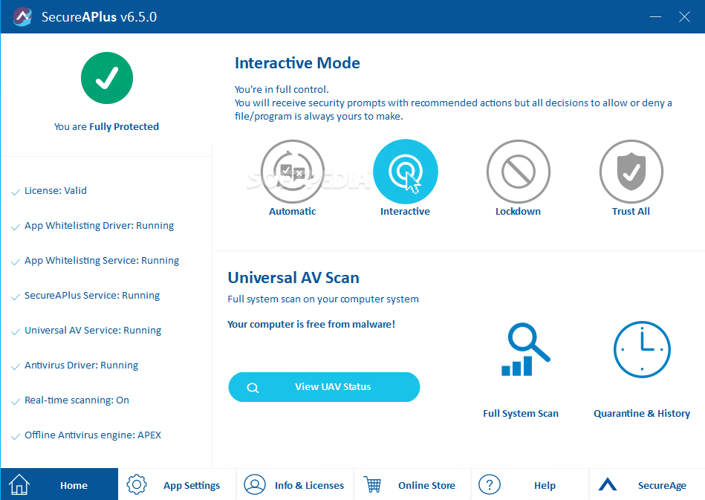Open the SecureAge tab
The width and height of the screenshot is (705, 500).
(648, 484)
